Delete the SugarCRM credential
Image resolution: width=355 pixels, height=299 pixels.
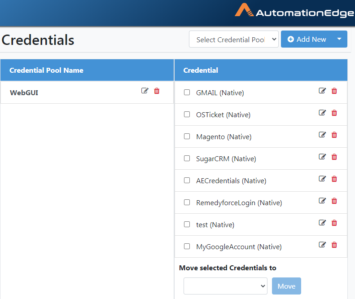pyautogui.click(x=334, y=157)
